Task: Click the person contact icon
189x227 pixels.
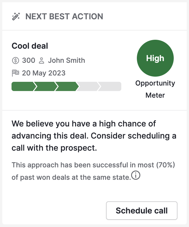Action: 41,60
